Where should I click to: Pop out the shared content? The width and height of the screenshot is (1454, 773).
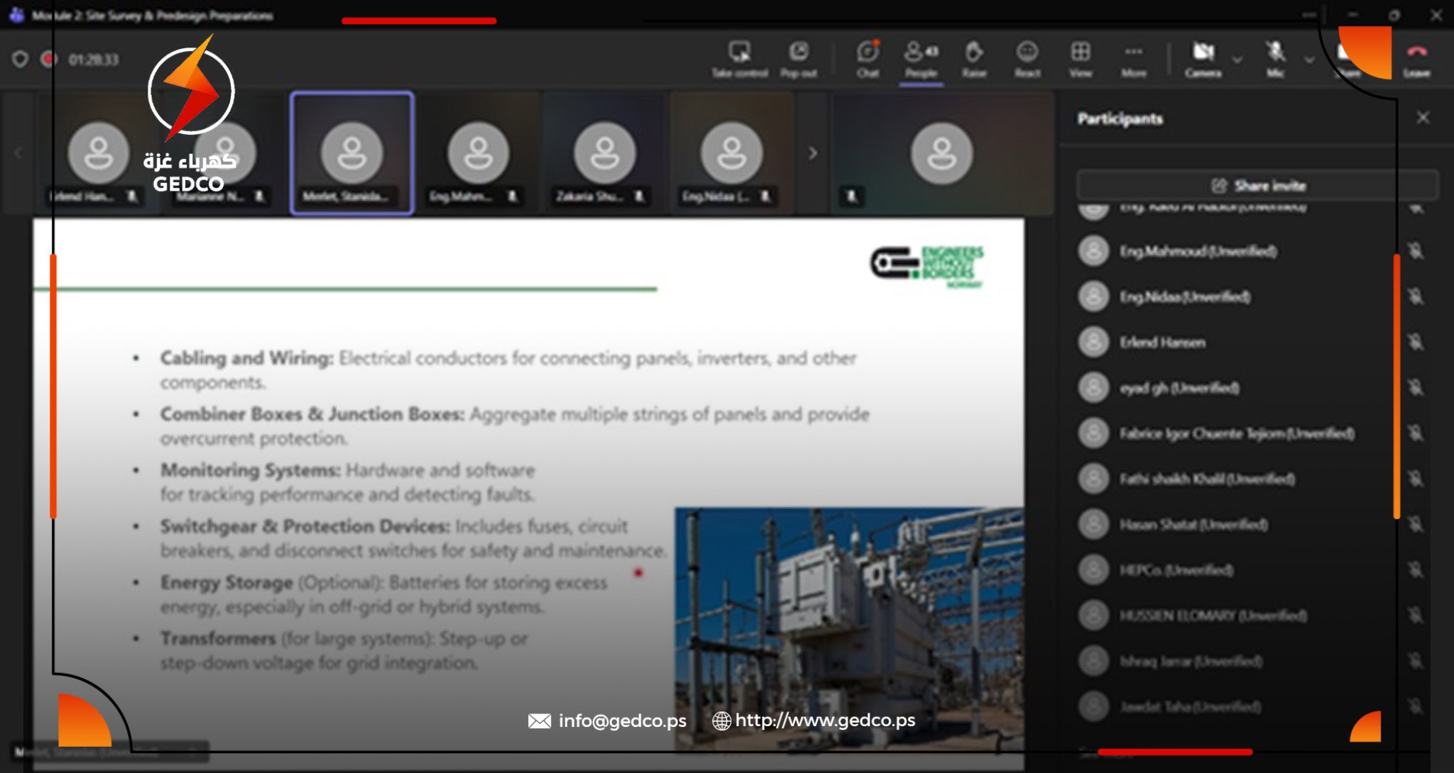tap(799, 52)
